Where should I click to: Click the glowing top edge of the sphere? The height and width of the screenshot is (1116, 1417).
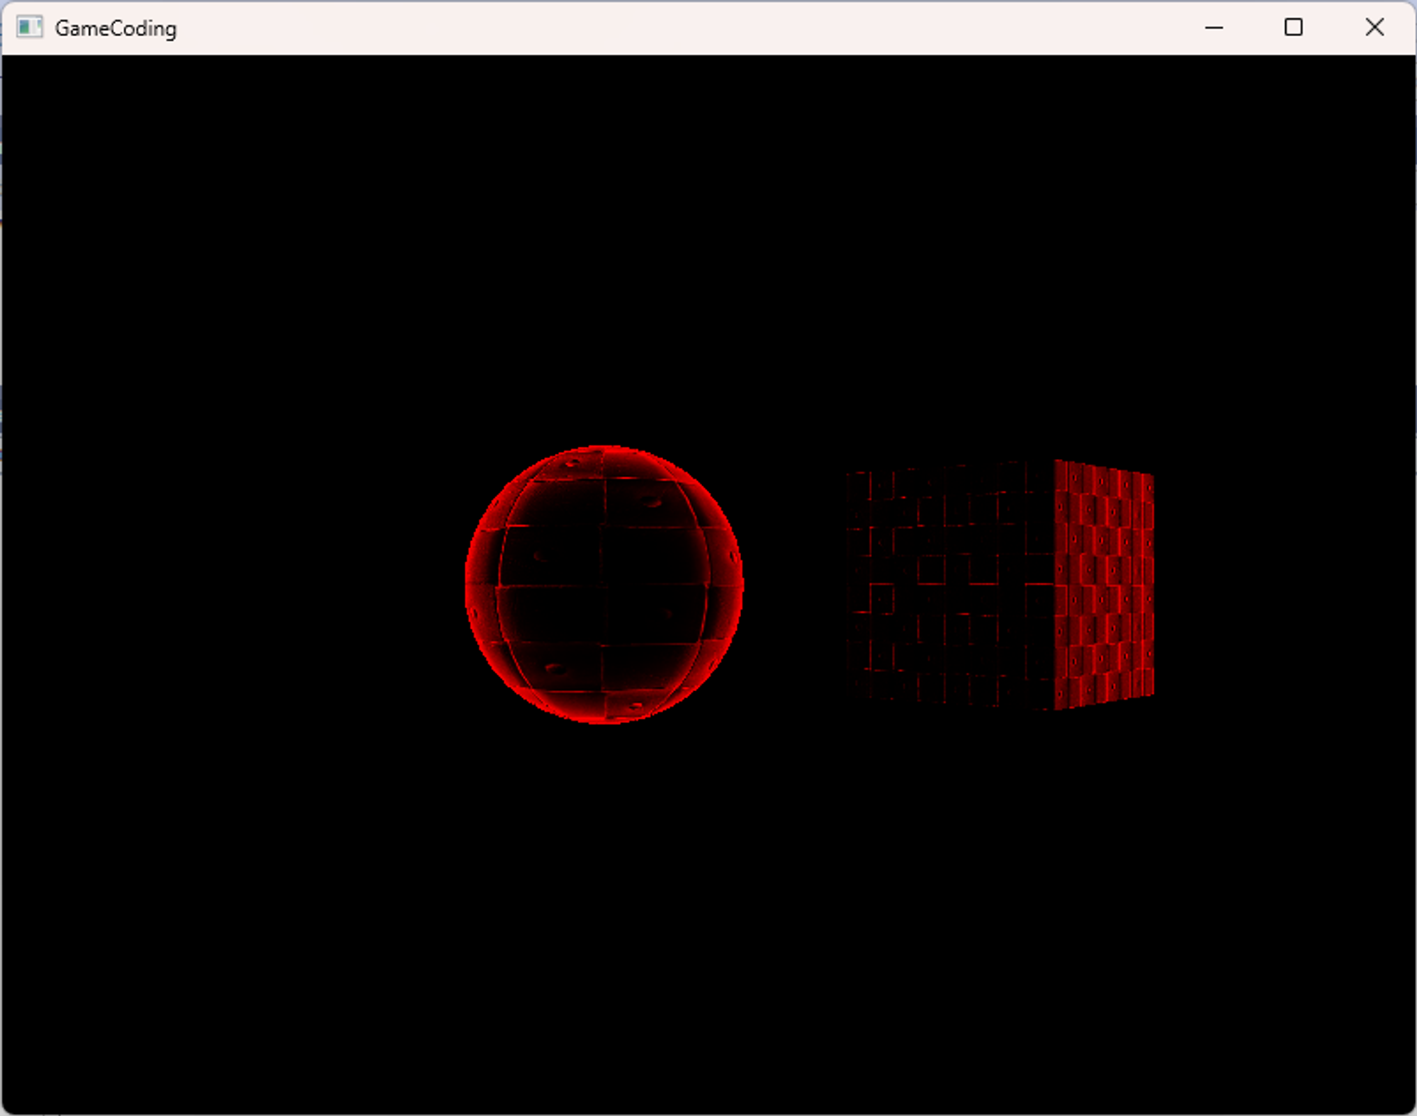click(604, 450)
